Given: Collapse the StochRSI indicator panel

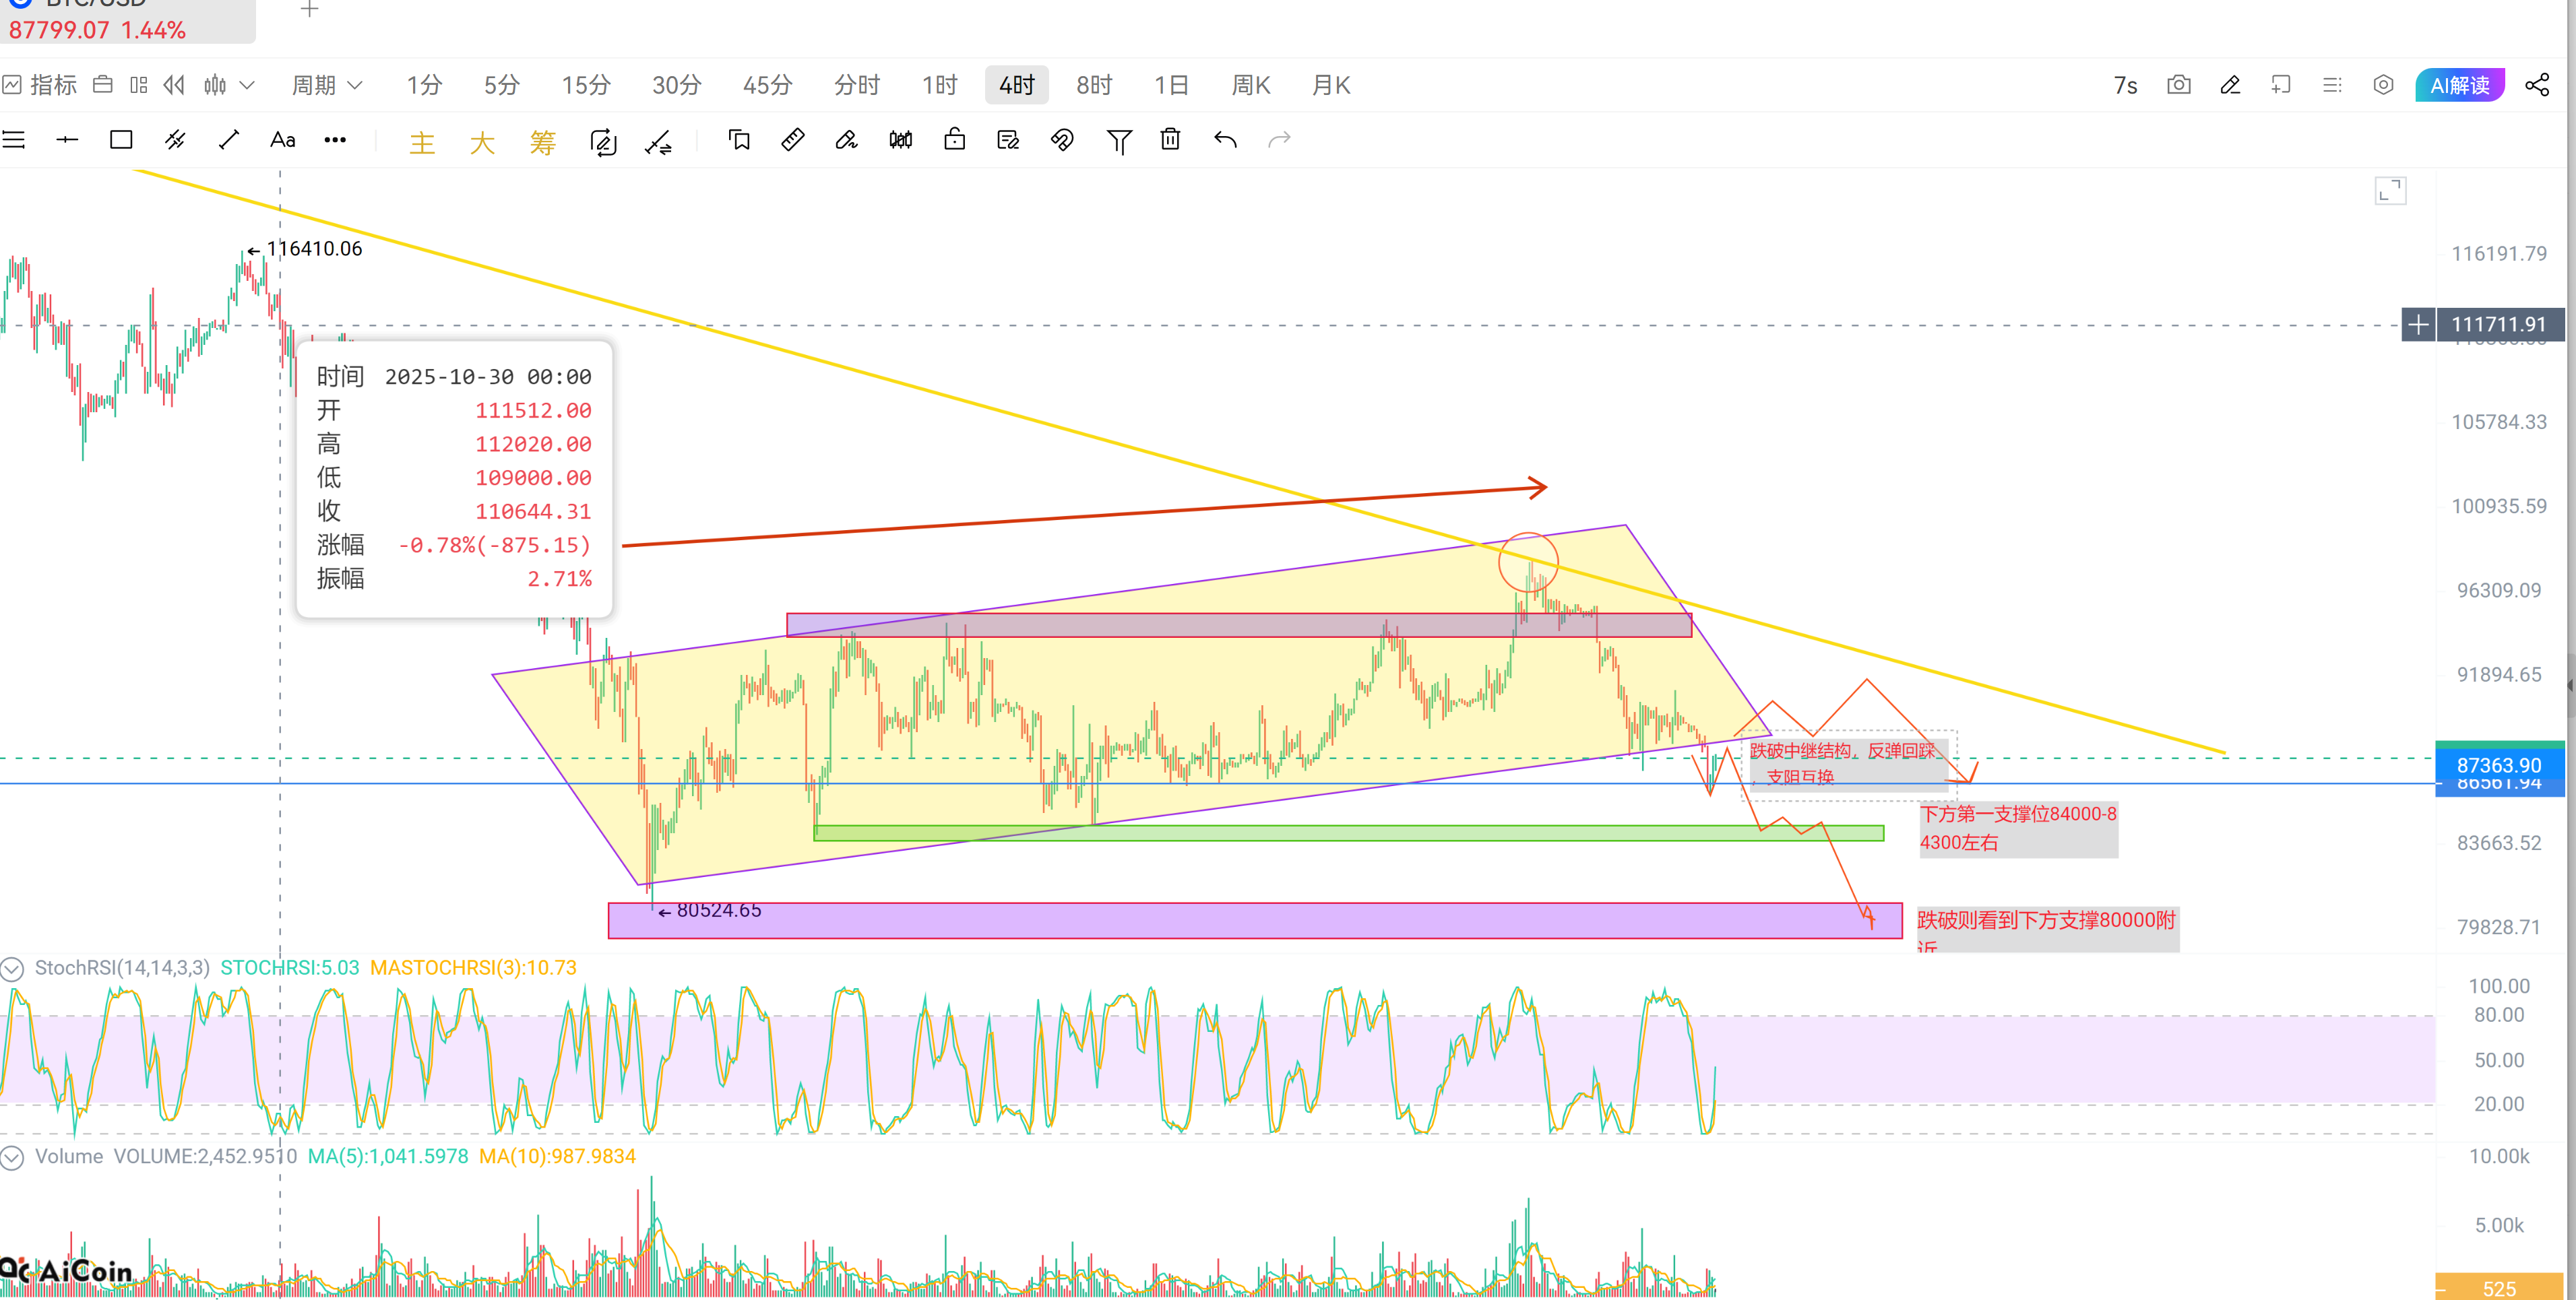Looking at the screenshot, I should (x=12, y=968).
